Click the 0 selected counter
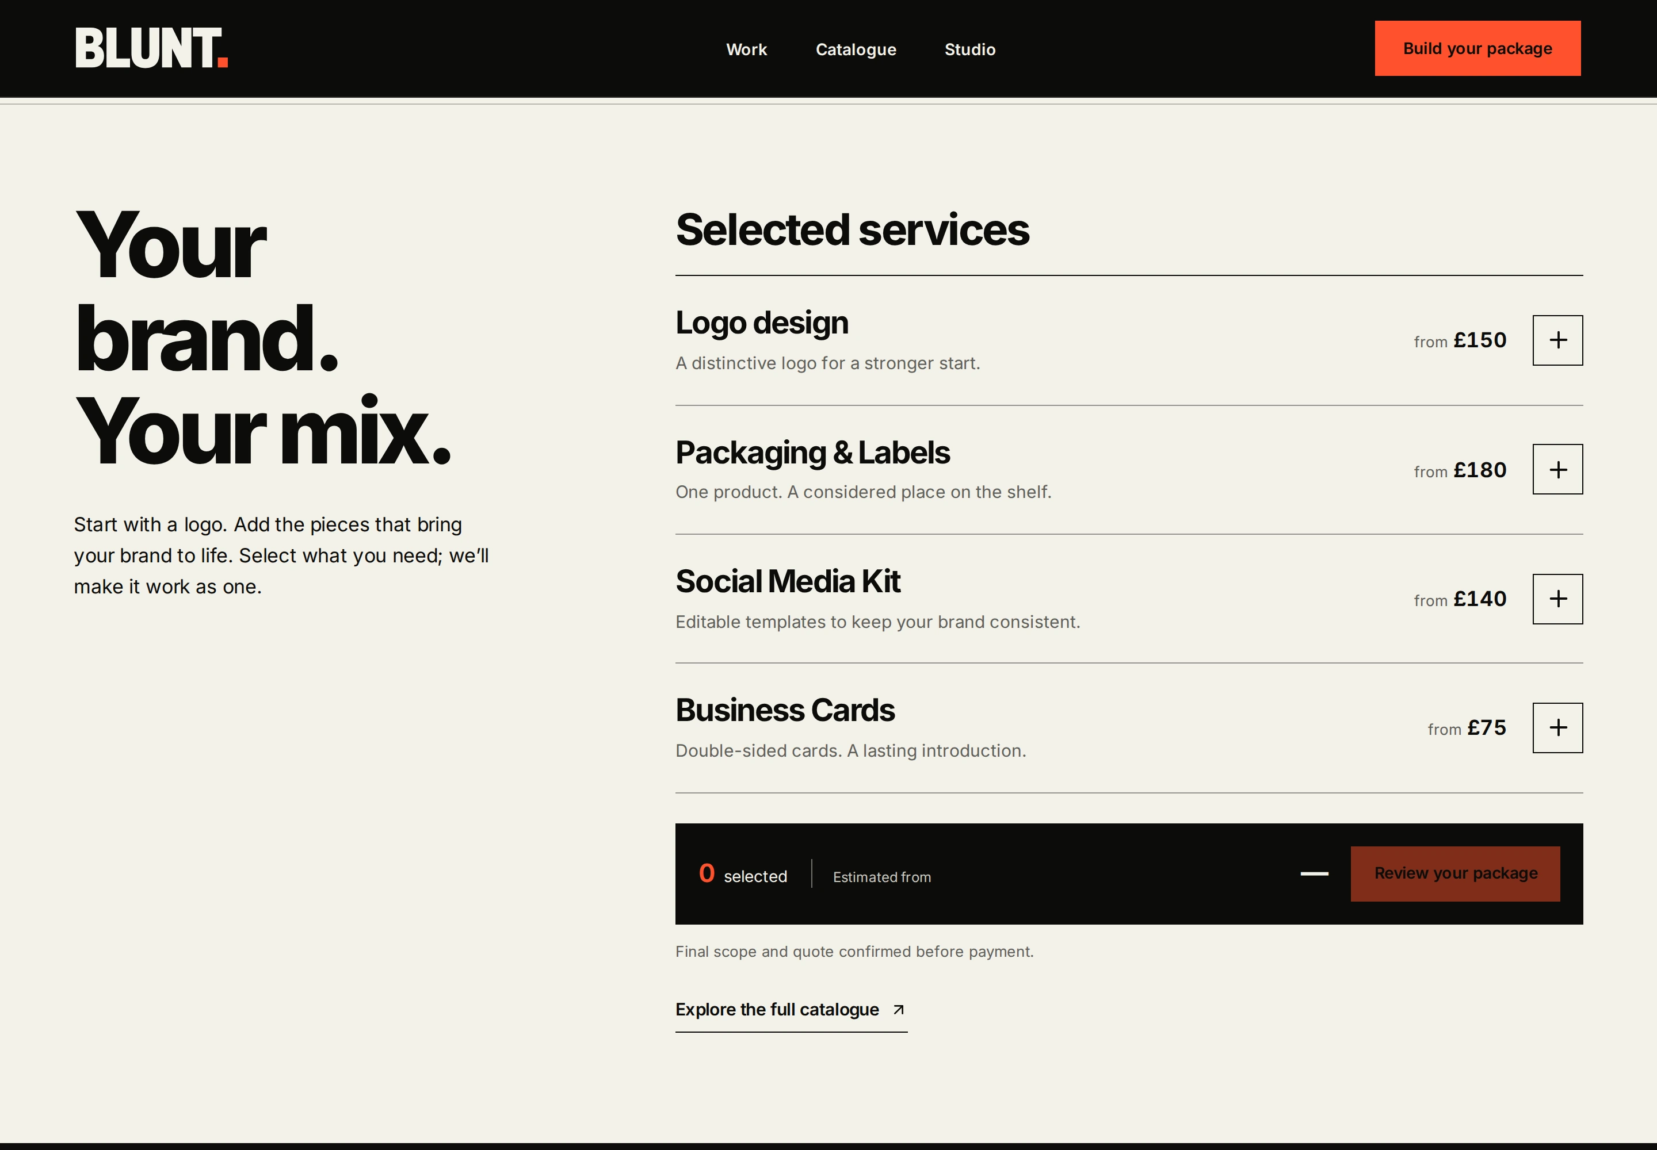Viewport: 1657px width, 1150px height. [743, 874]
